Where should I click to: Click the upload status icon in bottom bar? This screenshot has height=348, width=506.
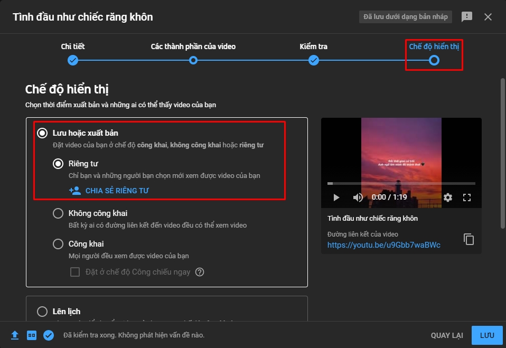pyautogui.click(x=14, y=335)
